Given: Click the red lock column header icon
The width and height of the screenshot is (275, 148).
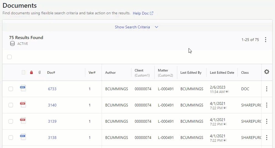Looking at the screenshot, I should 31,73.
